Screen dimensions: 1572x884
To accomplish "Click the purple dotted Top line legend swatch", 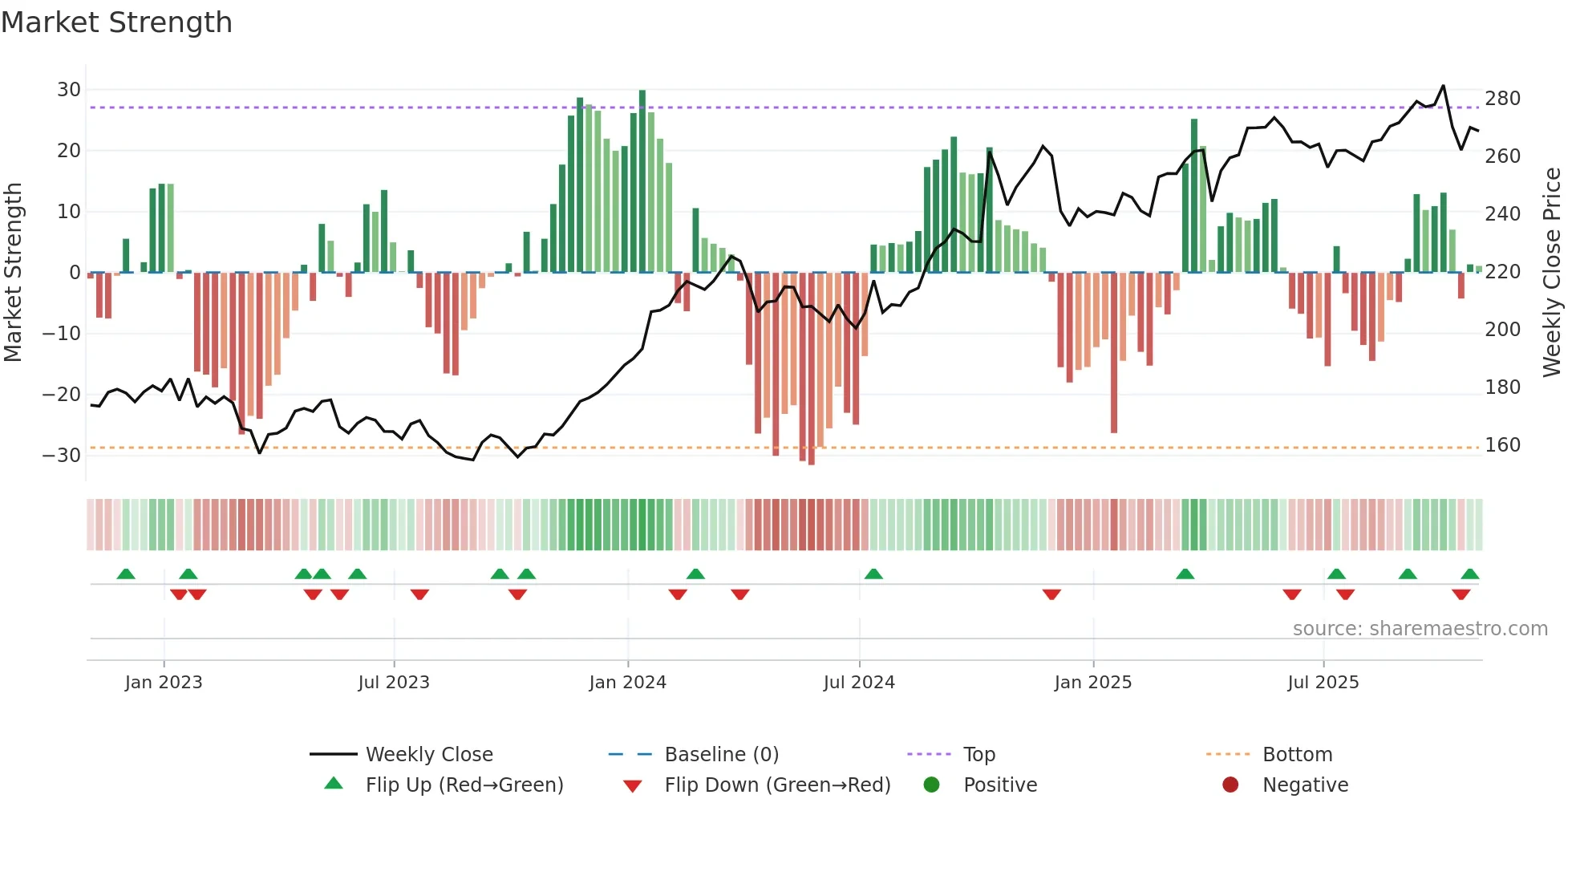I will point(929,754).
